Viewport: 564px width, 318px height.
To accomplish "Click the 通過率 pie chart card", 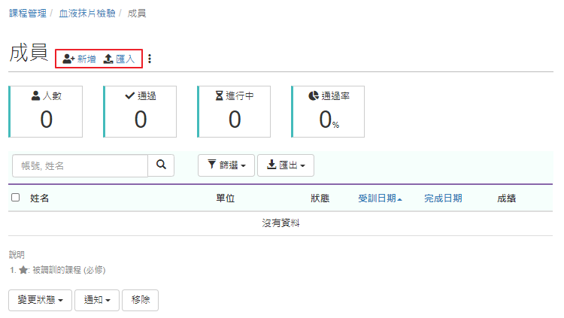I will pyautogui.click(x=328, y=111).
